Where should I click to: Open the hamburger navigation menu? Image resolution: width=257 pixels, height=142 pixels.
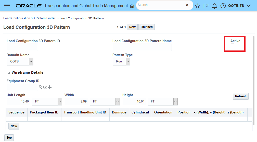click(7, 6)
